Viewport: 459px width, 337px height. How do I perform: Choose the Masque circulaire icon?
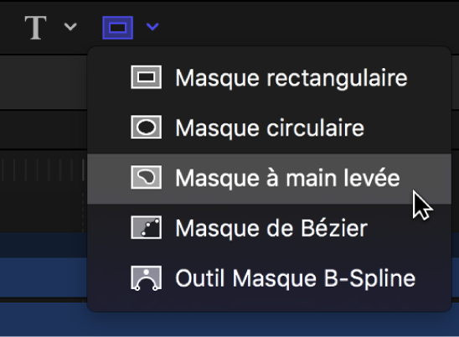146,127
